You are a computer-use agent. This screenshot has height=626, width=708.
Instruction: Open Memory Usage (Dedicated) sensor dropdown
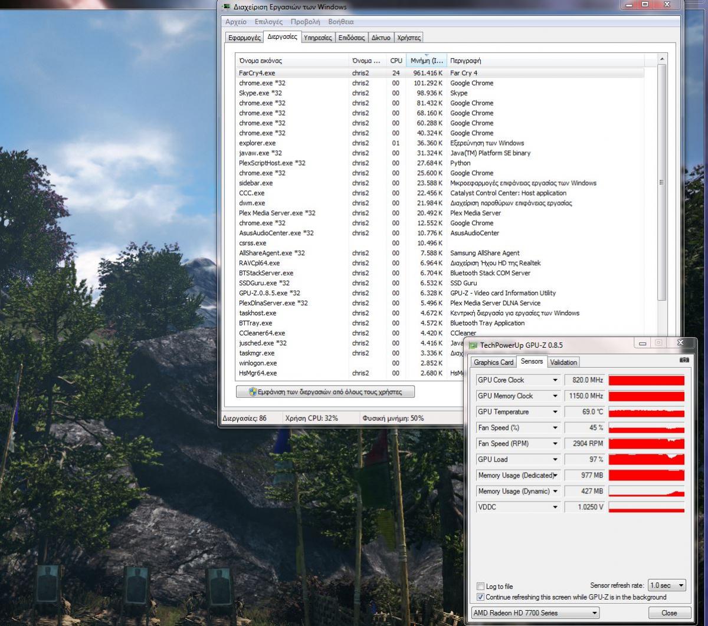coord(555,476)
